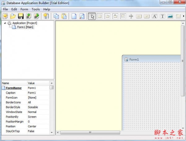Select the group box component tool
The width and height of the screenshot is (186, 141).
tap(115, 16)
